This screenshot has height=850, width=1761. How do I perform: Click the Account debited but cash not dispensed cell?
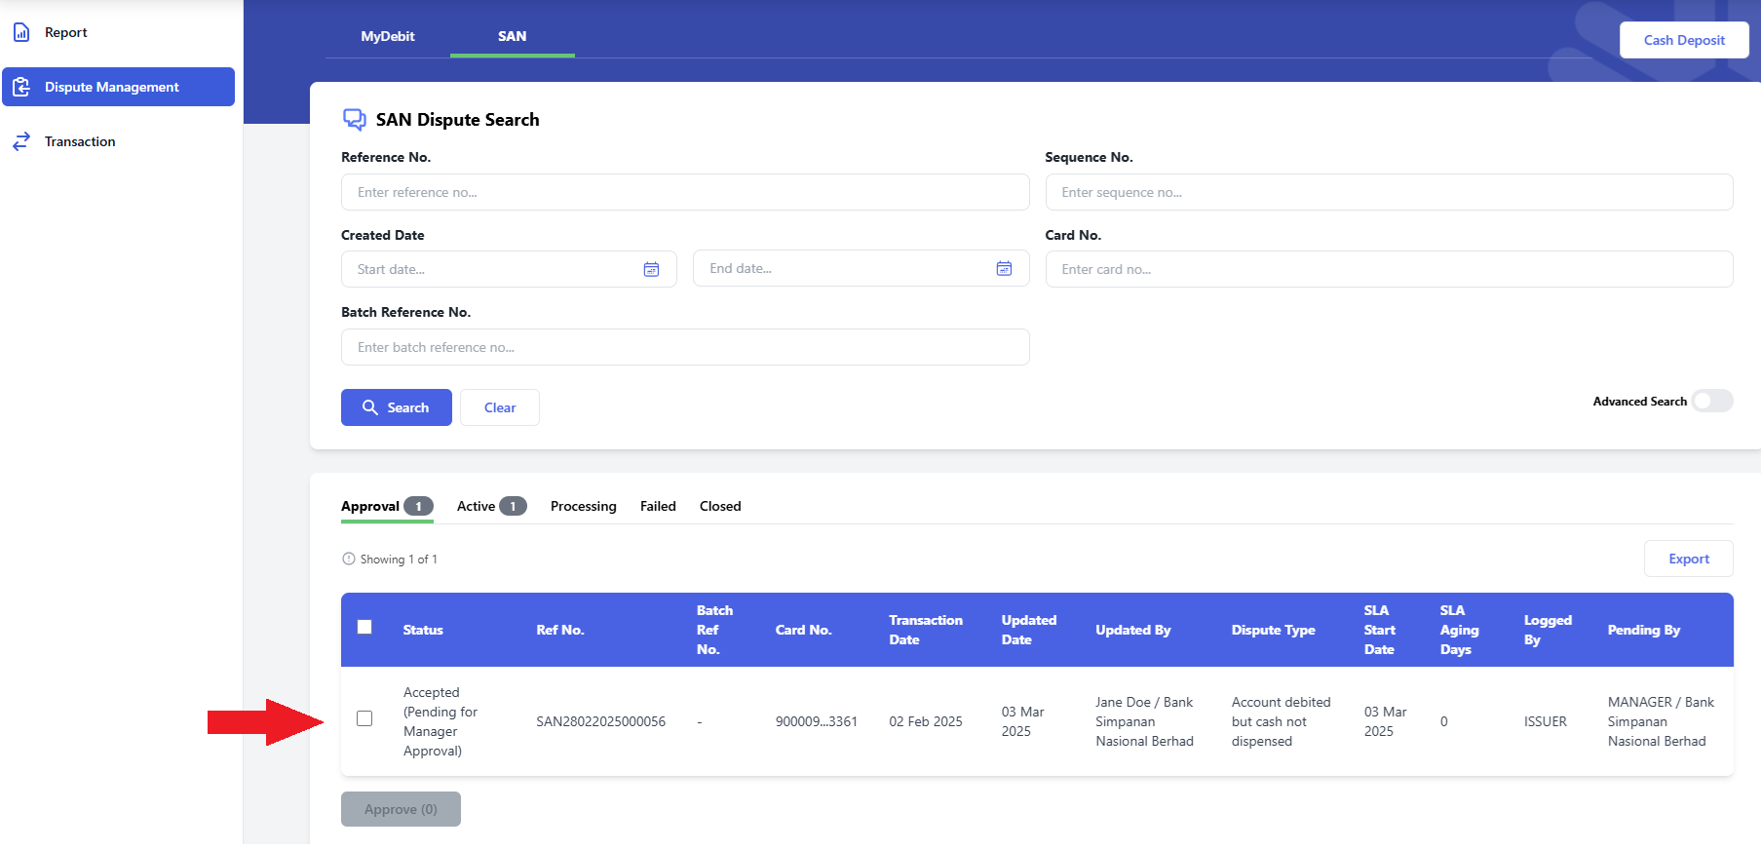[x=1282, y=721]
